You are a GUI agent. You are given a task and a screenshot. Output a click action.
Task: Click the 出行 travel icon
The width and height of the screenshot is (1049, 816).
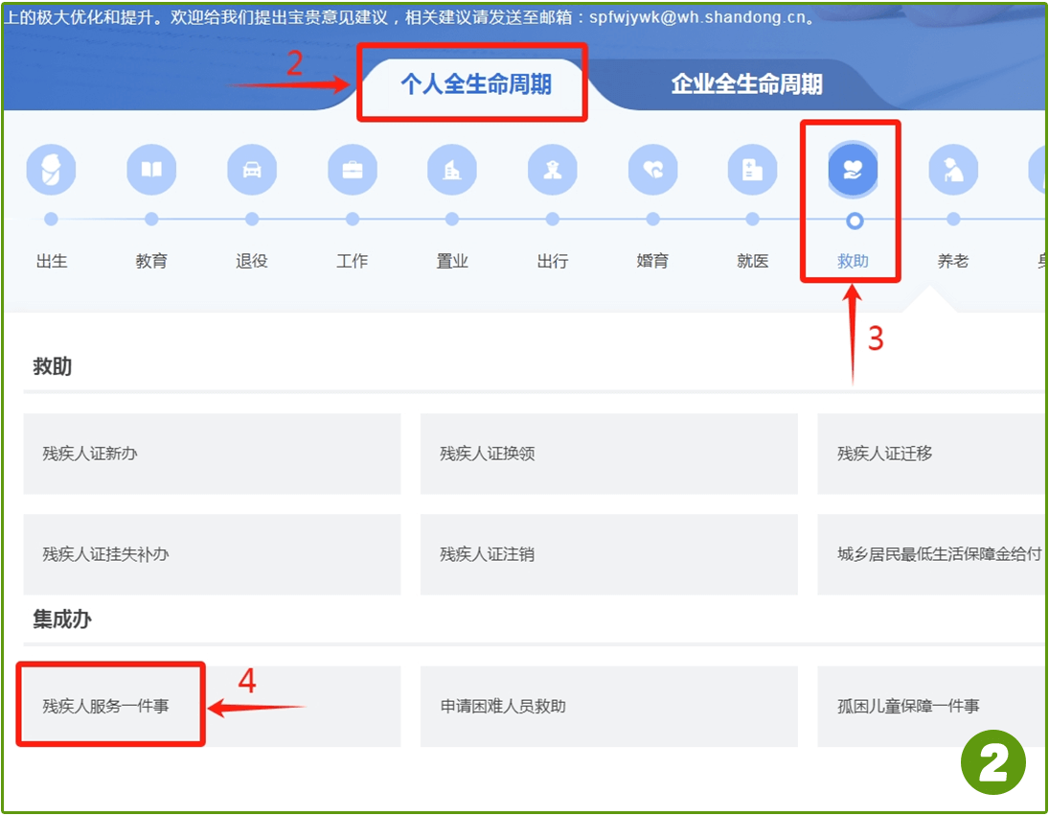tap(553, 170)
